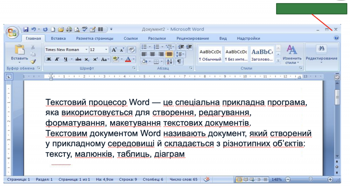Undo the last action in quick access toolbar
Viewport: 350px width, 189px height.
pos(34,29)
